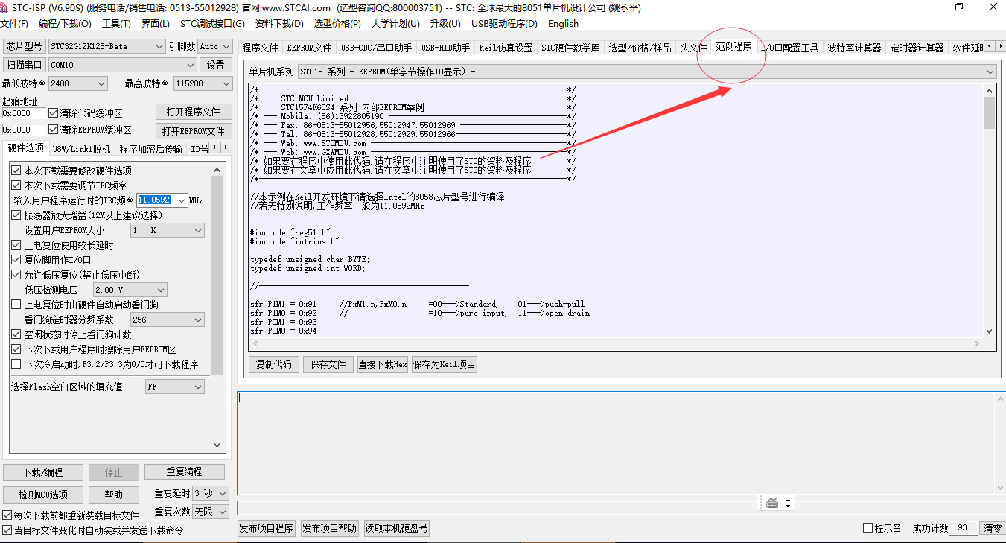Enable 下次冷启动时P3.2/P3.3为0/0才可下载程序
Image resolution: width=1006 pixels, height=543 pixels.
(x=16, y=364)
